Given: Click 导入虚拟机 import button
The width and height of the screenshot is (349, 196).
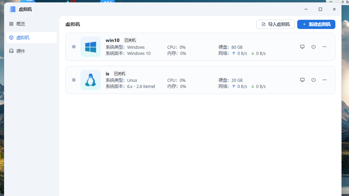Looking at the screenshot, I should [x=275, y=24].
